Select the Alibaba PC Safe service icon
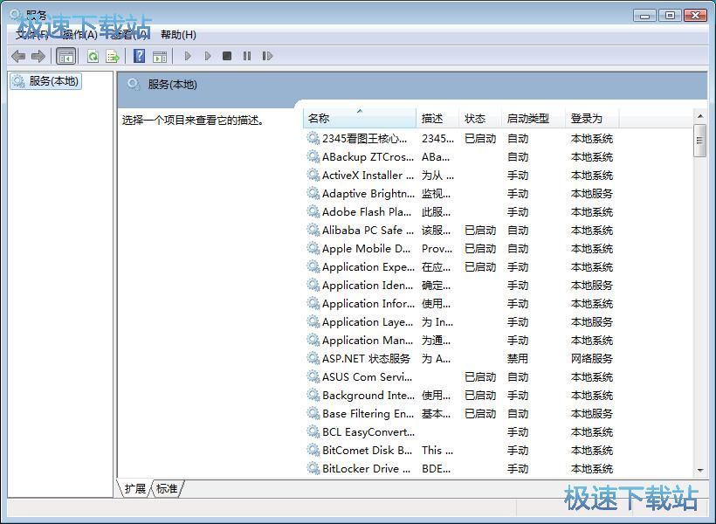This screenshot has height=524, width=716. pos(313,230)
